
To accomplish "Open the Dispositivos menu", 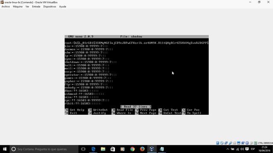I will pyautogui.click(x=49, y=7).
